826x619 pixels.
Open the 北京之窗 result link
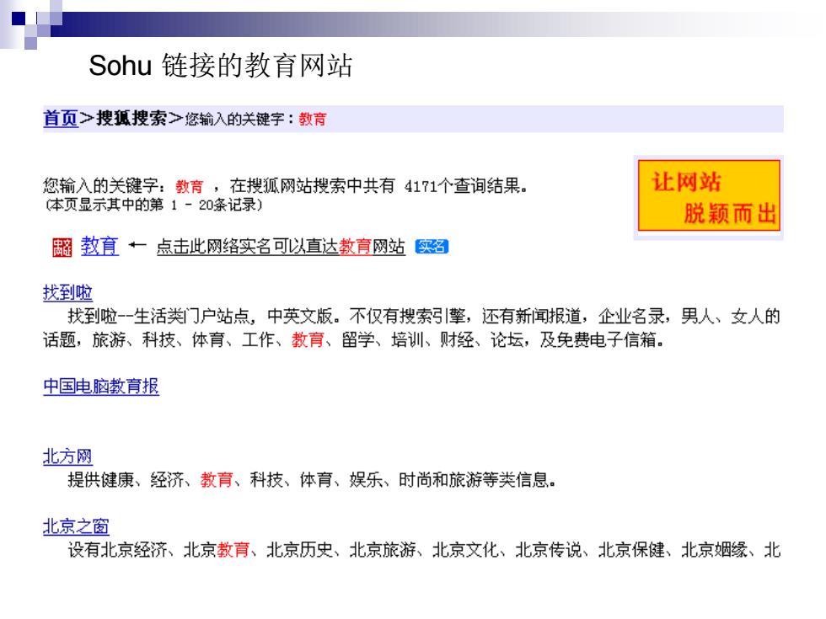tap(76, 526)
